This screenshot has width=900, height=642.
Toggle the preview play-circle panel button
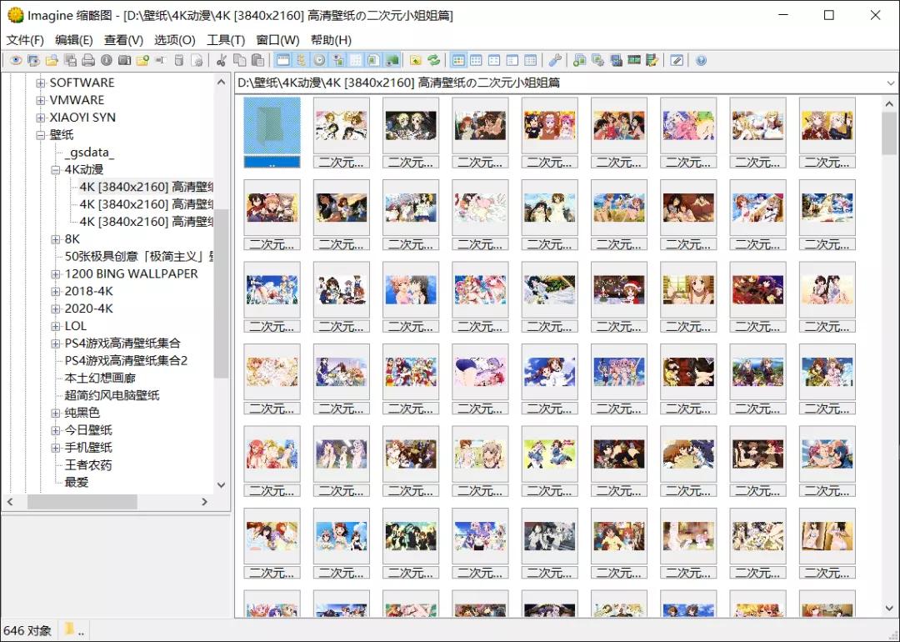tap(319, 60)
